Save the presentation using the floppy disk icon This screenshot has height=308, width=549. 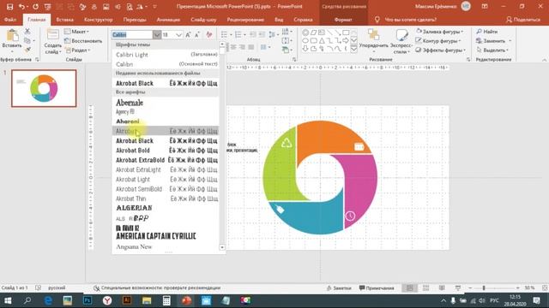pos(9,7)
